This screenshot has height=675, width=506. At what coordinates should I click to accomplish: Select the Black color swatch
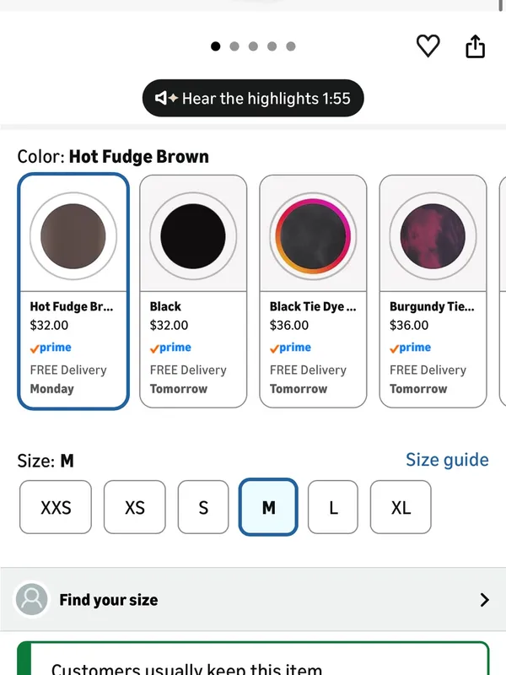click(x=193, y=291)
